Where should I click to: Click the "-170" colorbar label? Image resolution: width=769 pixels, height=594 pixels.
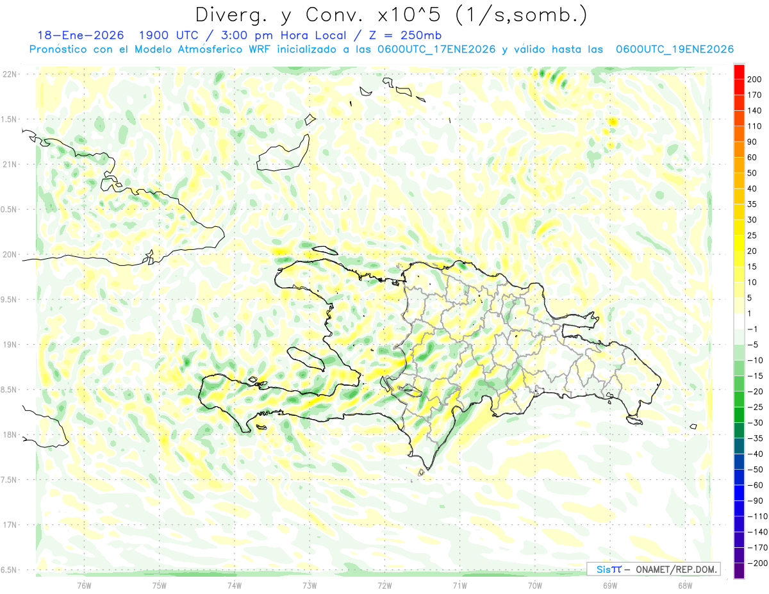(x=759, y=548)
